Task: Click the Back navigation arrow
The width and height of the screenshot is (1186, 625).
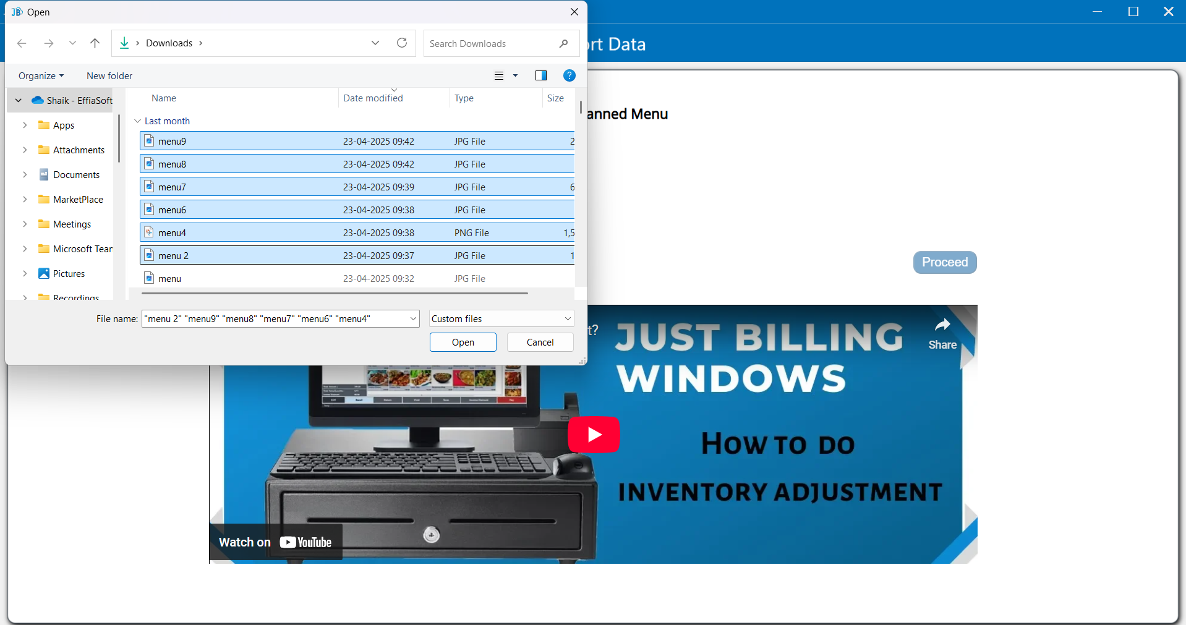Action: 22,43
